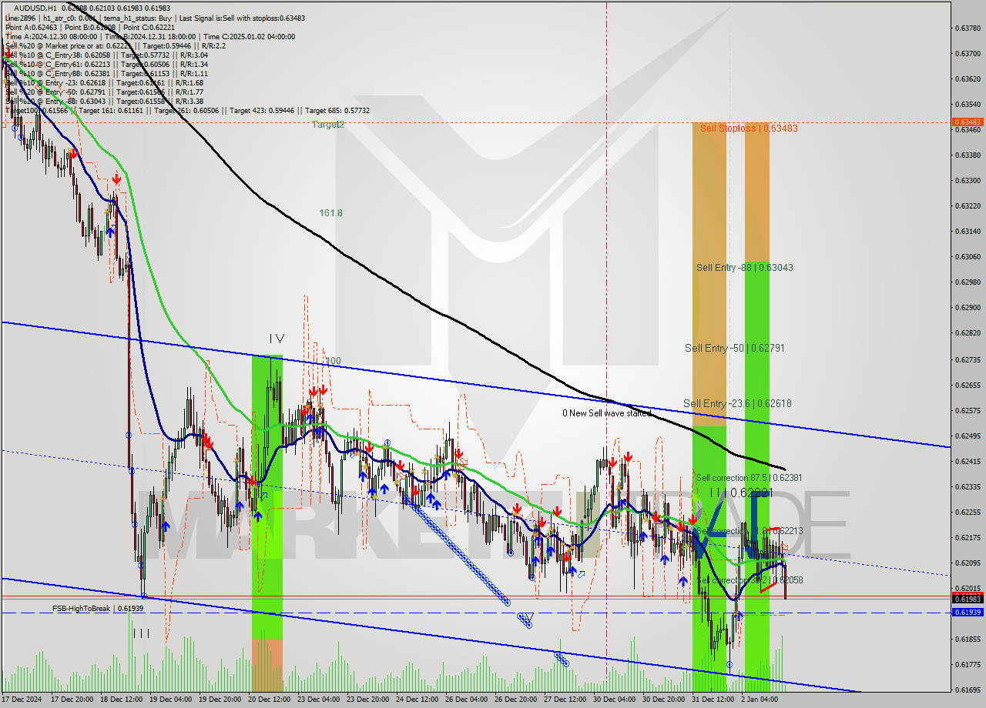Viewport: 986px width, 708px height.
Task: Select 'Sell correction 87.5 | 0.62381' label
Action: pos(749,478)
